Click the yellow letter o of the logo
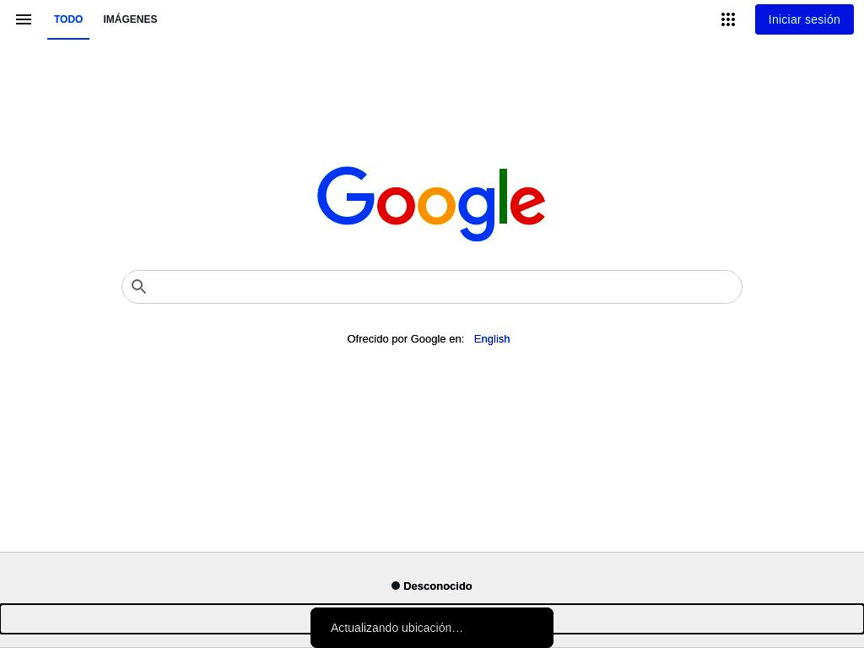864x648 pixels. (x=436, y=206)
